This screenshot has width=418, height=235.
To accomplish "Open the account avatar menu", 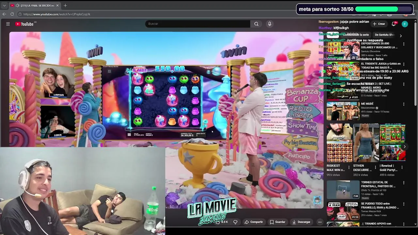I will 405,24.
